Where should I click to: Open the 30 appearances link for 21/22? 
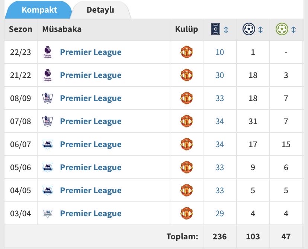click(x=219, y=75)
